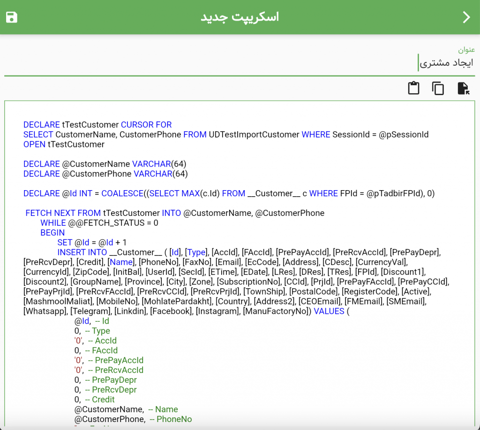This screenshot has width=480, height=430.
Task: Load script from file using the file icon
Action: tap(464, 89)
